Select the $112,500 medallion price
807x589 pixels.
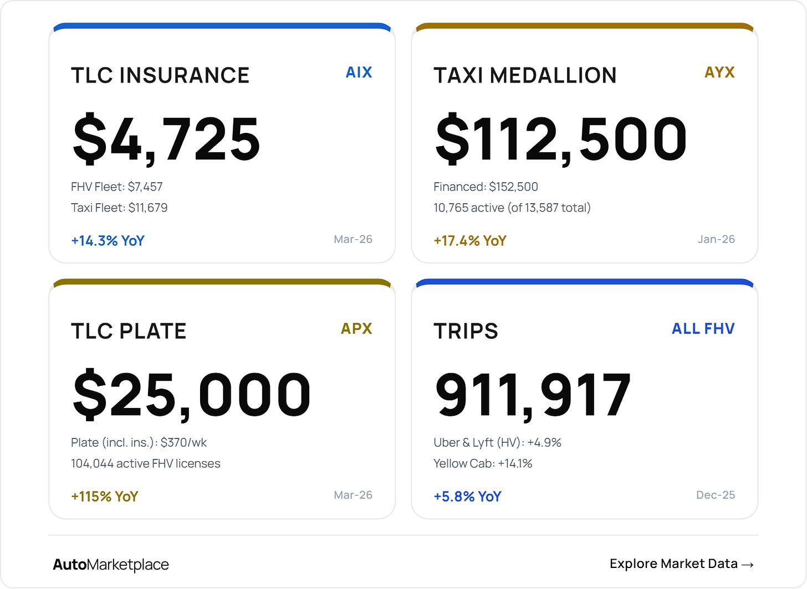561,139
